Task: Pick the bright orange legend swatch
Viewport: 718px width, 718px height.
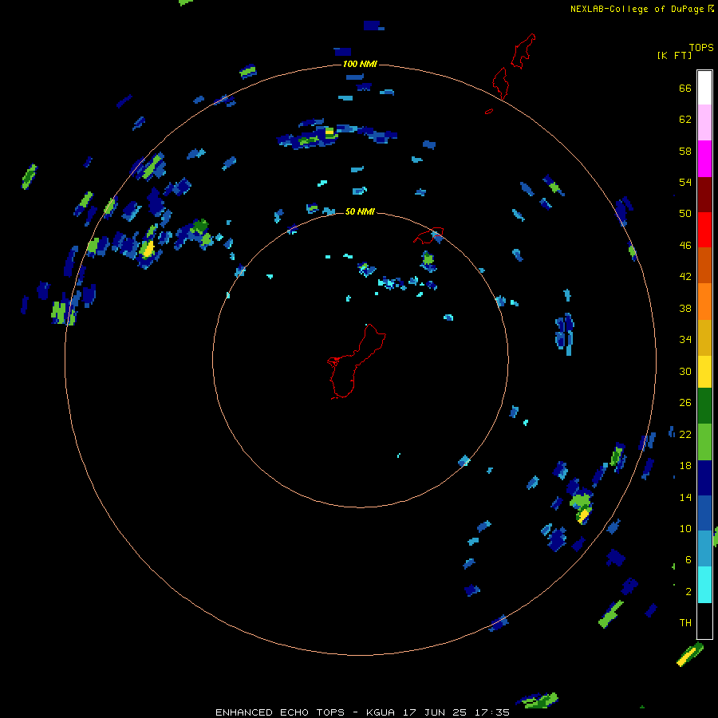Action: (704, 302)
